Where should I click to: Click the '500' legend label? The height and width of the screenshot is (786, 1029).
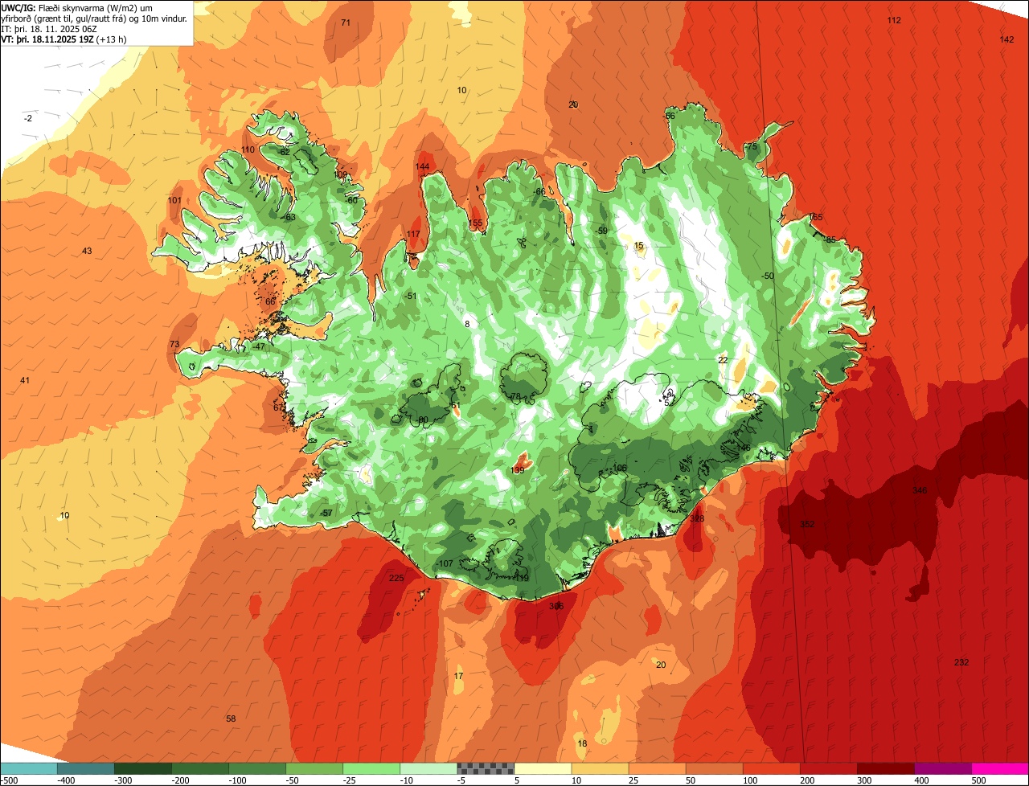pos(978,780)
